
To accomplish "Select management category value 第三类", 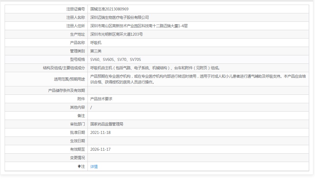I will click(96, 51).
